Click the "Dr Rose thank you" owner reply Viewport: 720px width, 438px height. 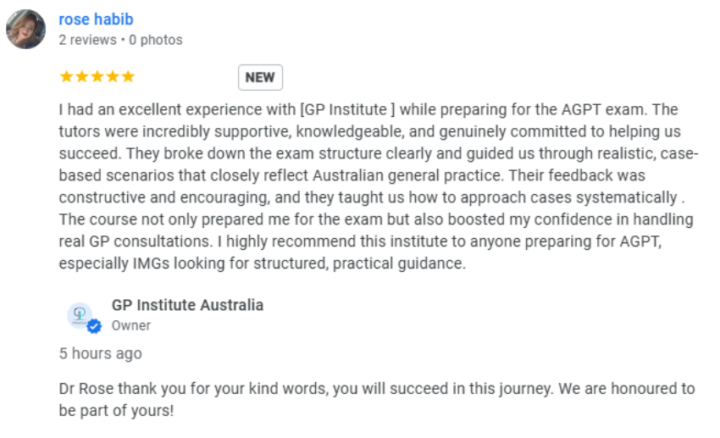click(377, 399)
